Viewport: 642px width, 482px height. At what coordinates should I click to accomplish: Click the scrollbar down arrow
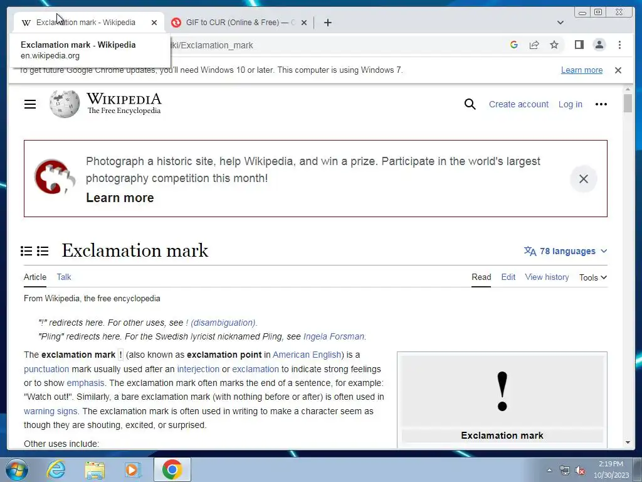(x=628, y=442)
